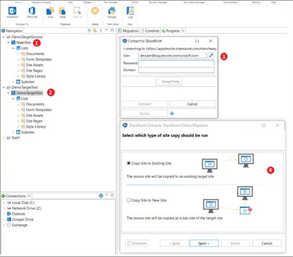The width and height of the screenshot is (293, 257).
Task: Expand Site Pages under DemoTargetTest Lists
Action: (18, 121)
